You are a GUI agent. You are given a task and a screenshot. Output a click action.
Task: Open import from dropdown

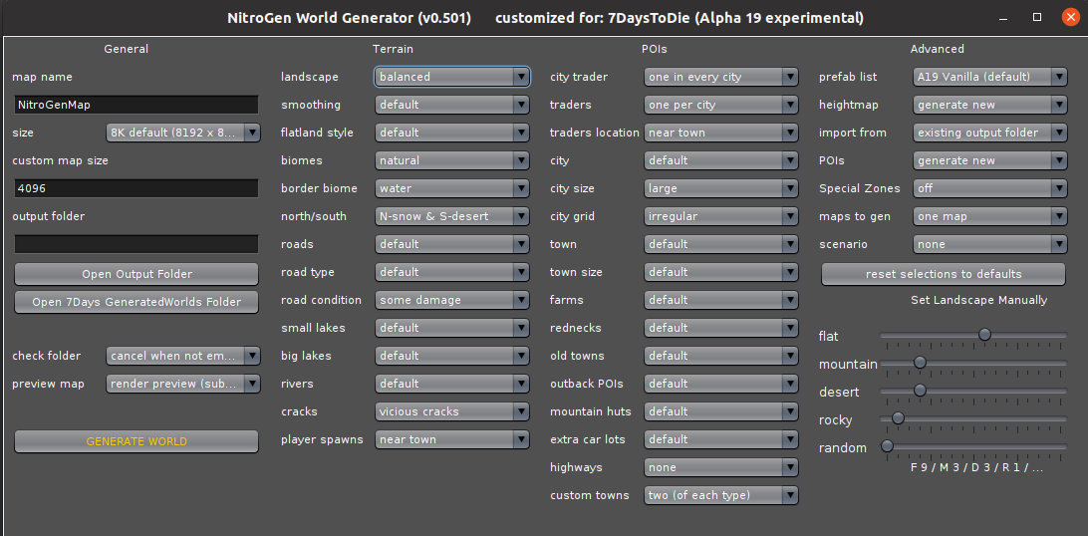pos(990,133)
